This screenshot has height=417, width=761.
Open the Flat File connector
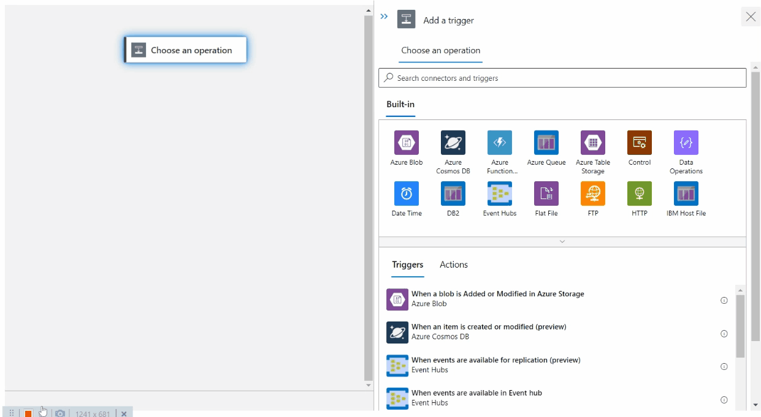(546, 193)
